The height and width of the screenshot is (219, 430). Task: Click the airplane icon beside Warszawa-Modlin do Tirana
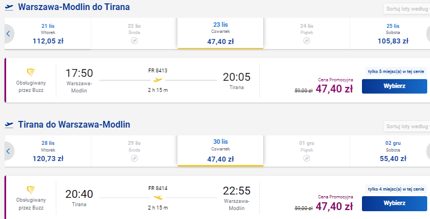point(9,7)
